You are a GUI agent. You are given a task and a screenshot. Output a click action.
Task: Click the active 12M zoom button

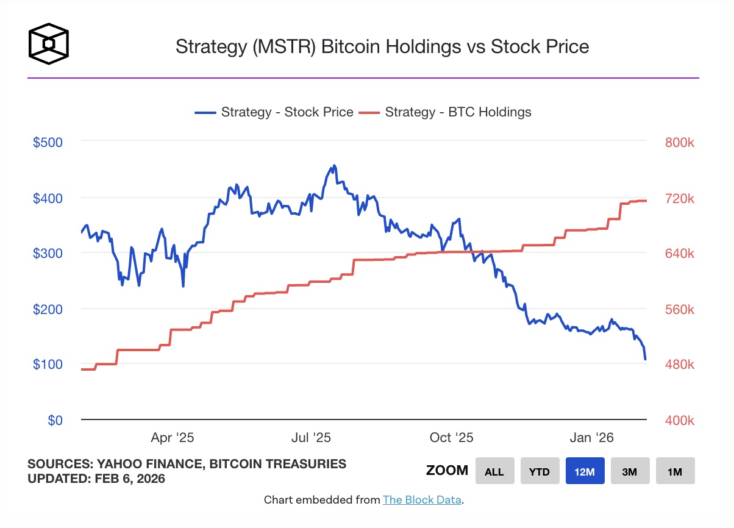(585, 471)
